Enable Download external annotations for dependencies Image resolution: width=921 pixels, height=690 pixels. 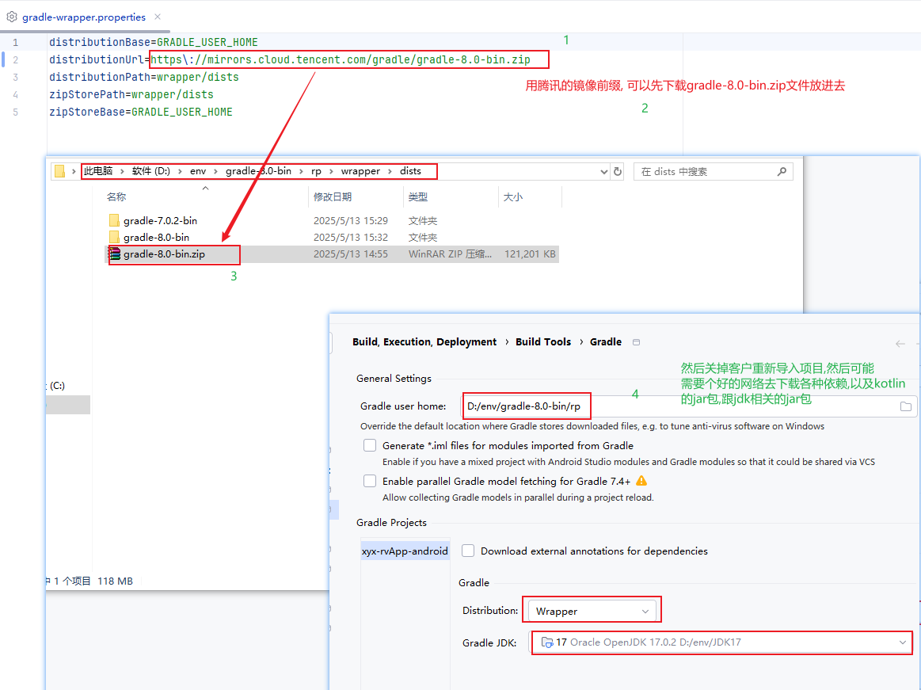tap(467, 551)
